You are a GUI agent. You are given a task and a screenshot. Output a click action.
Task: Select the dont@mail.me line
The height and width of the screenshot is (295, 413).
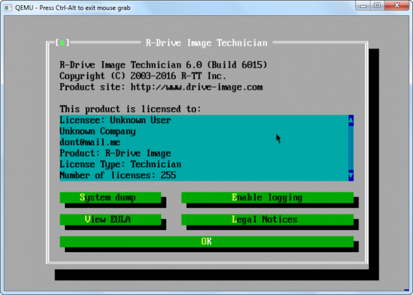click(204, 142)
